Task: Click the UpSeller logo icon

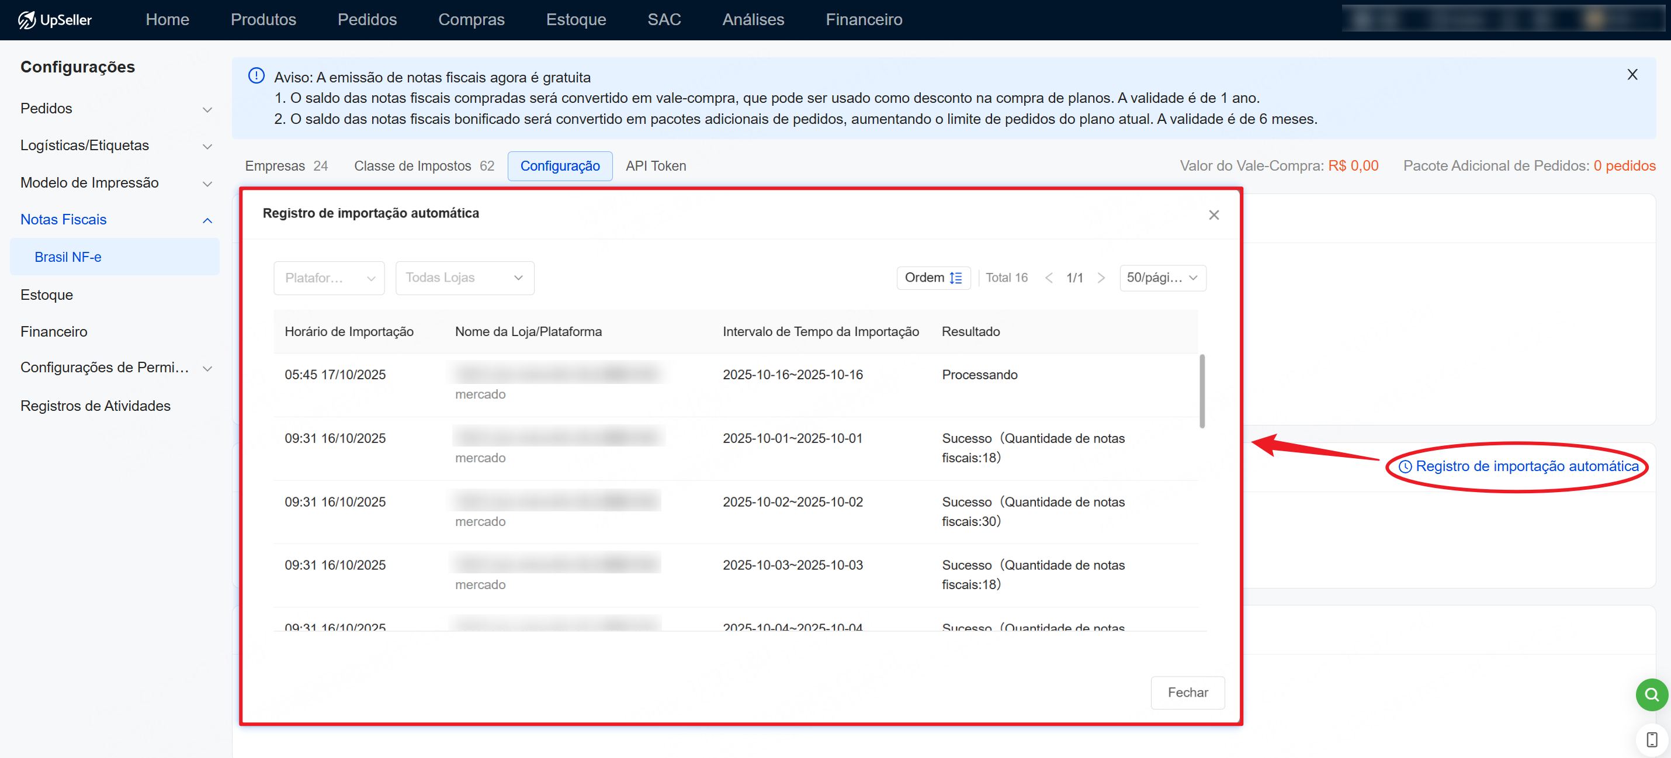Action: pos(26,19)
